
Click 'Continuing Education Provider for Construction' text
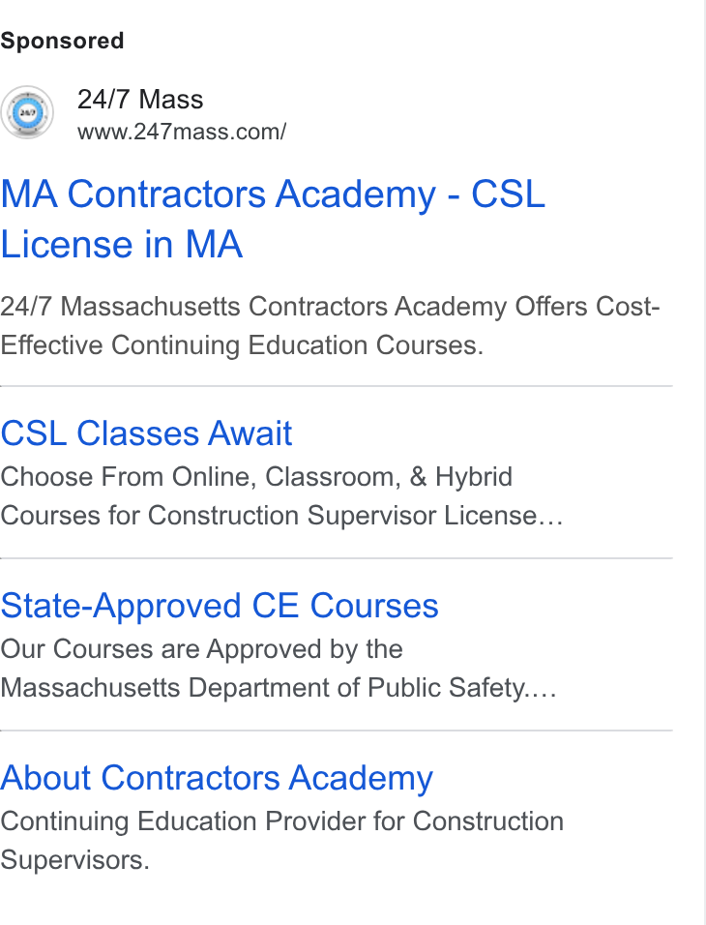coord(282,821)
